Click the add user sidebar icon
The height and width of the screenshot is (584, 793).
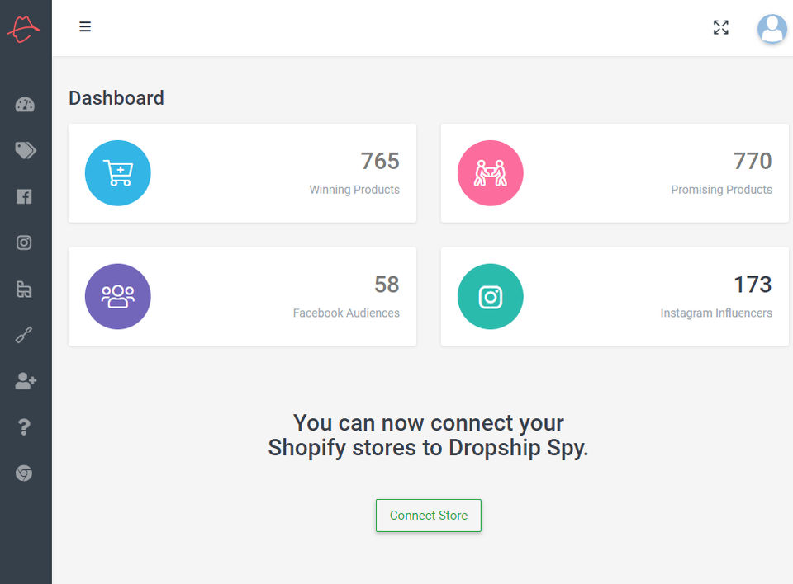25,381
